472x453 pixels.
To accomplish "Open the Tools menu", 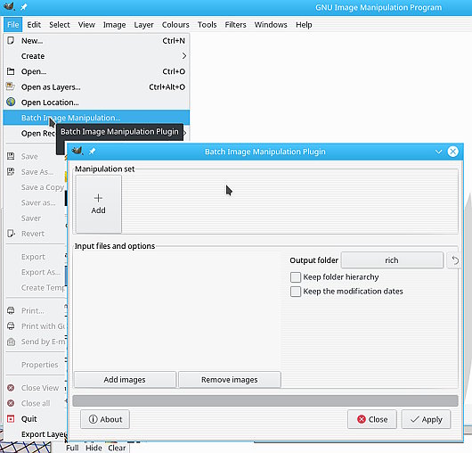I will (207, 25).
